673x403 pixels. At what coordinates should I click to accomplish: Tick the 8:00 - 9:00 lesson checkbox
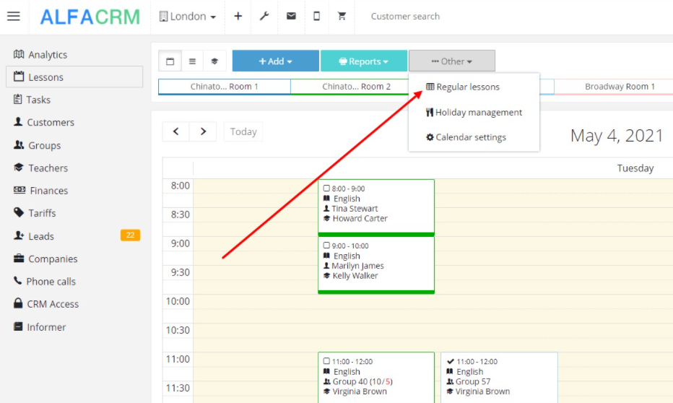coord(326,188)
